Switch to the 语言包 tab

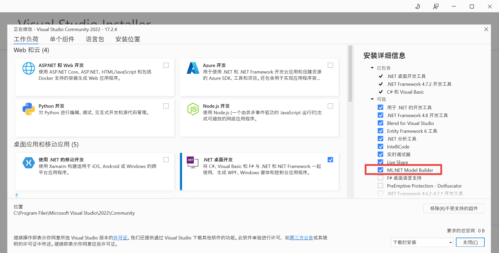point(95,39)
